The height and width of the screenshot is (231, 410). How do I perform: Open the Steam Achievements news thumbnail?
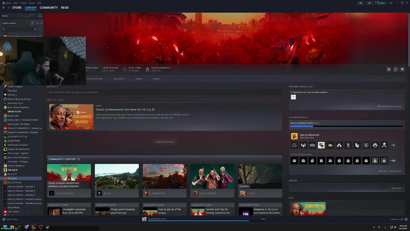pos(71,116)
